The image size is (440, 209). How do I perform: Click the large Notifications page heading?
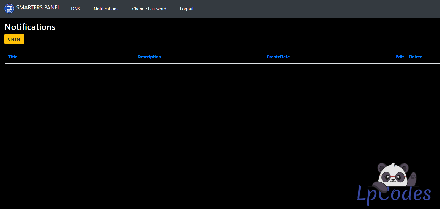pos(30,27)
